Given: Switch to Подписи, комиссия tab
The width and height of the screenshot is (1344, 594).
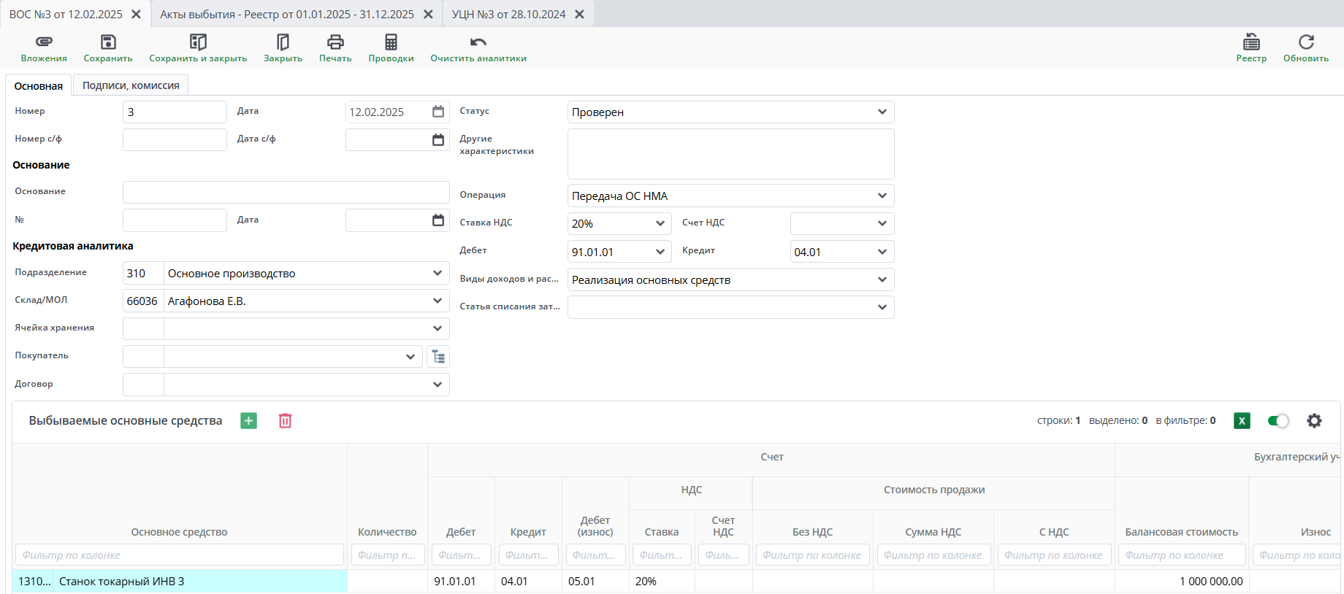Looking at the screenshot, I should point(131,85).
